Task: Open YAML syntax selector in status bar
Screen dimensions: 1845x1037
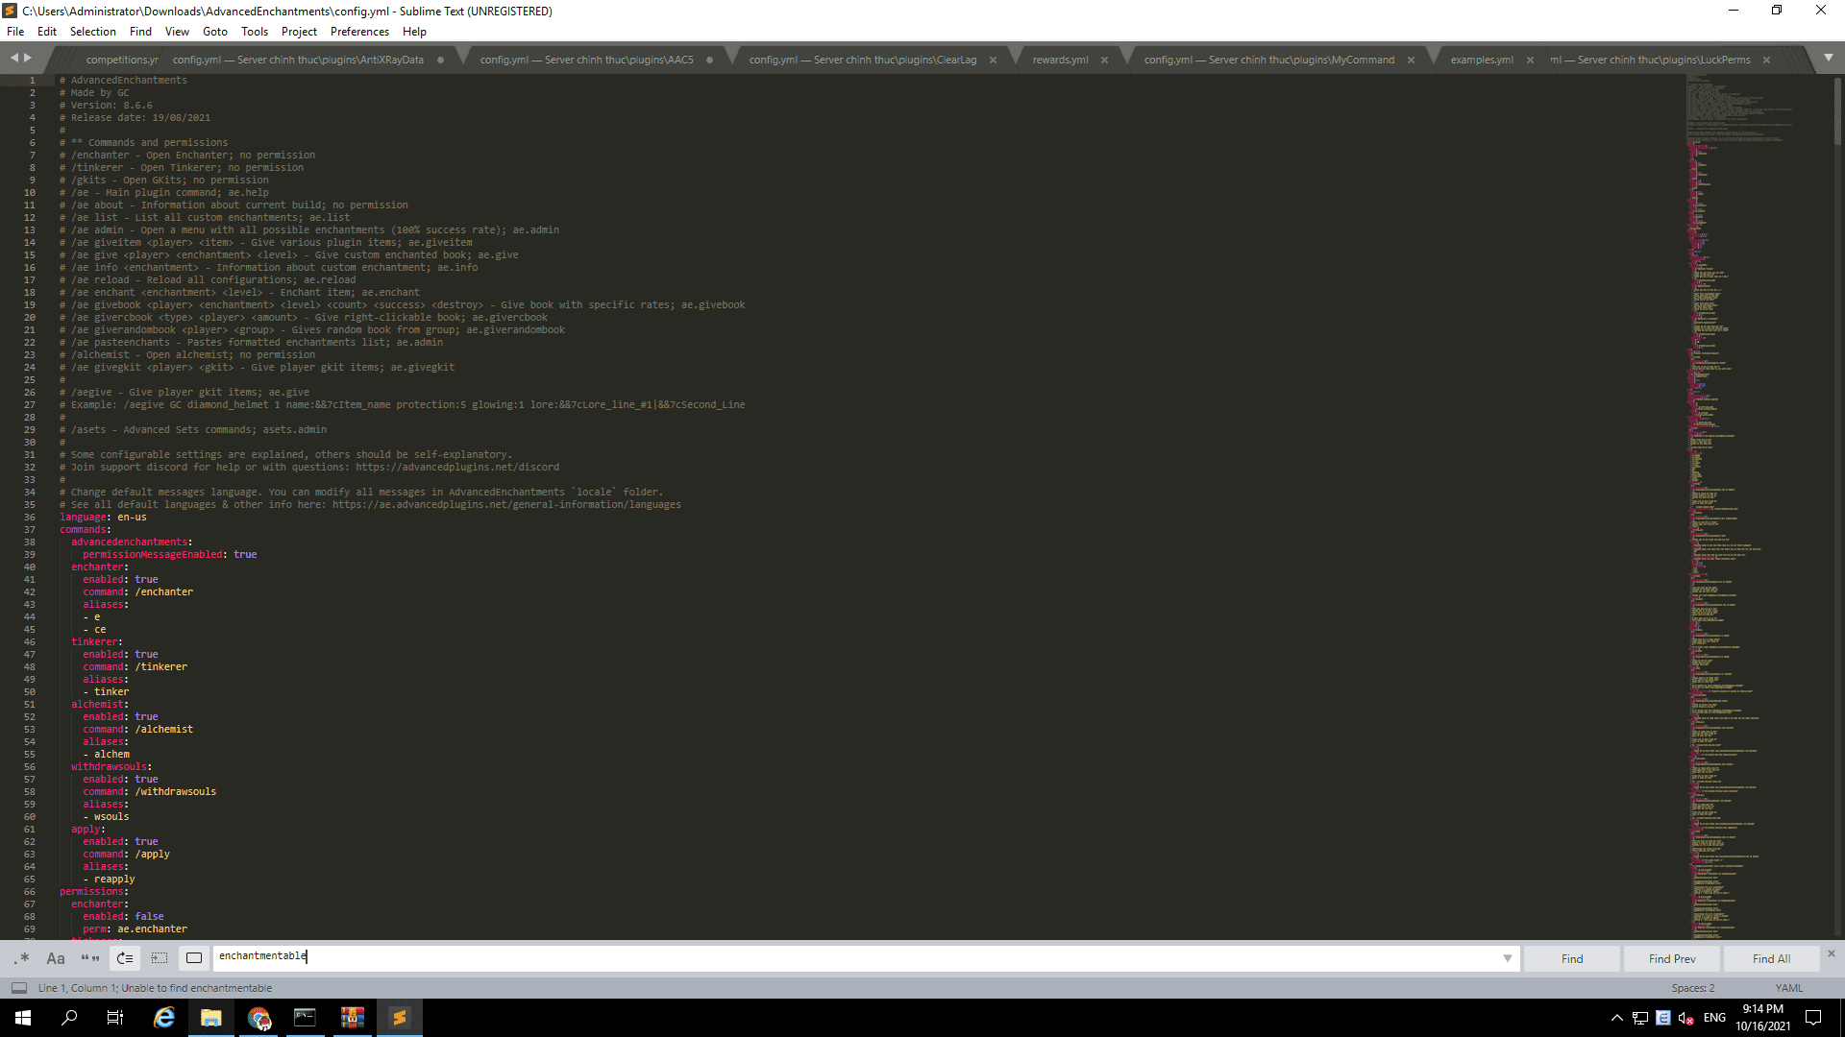Action: point(1788,988)
